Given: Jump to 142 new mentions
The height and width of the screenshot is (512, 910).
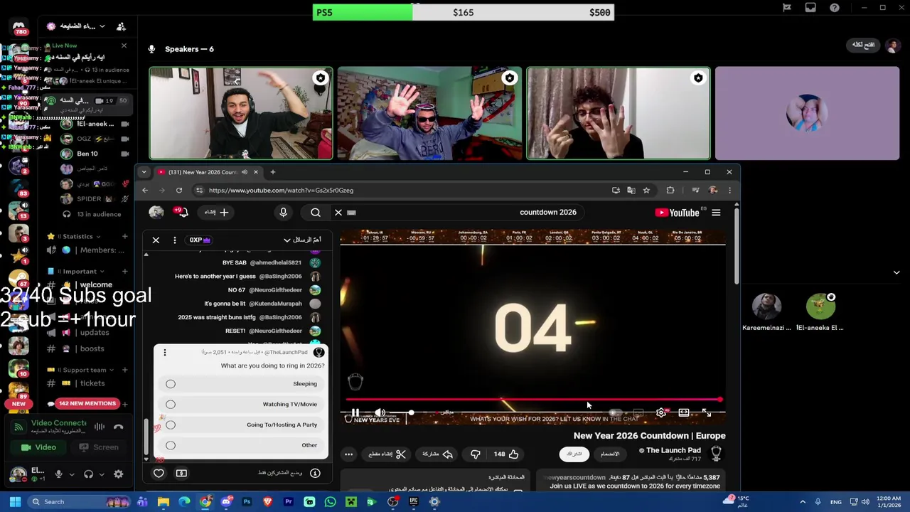Looking at the screenshot, I should point(87,403).
